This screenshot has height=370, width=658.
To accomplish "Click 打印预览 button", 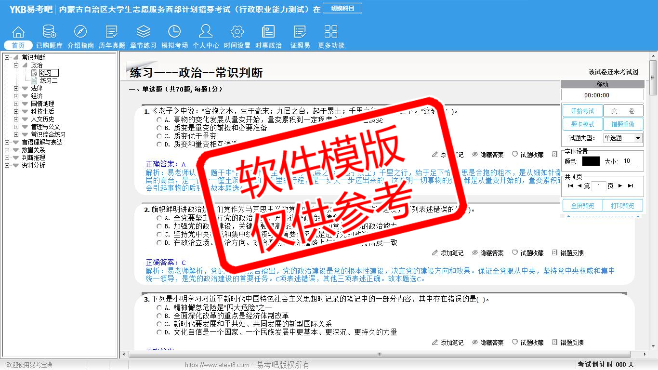I will pyautogui.click(x=623, y=206).
